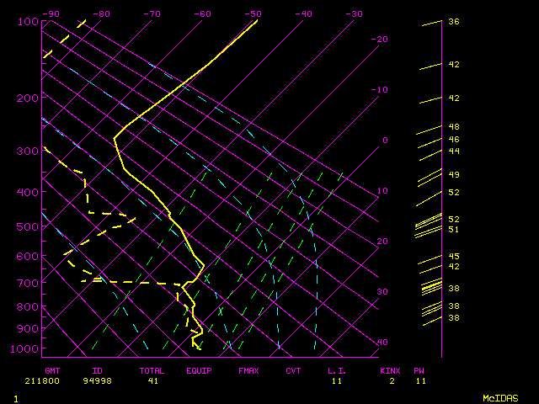Select the EQUIP column header

[199, 370]
